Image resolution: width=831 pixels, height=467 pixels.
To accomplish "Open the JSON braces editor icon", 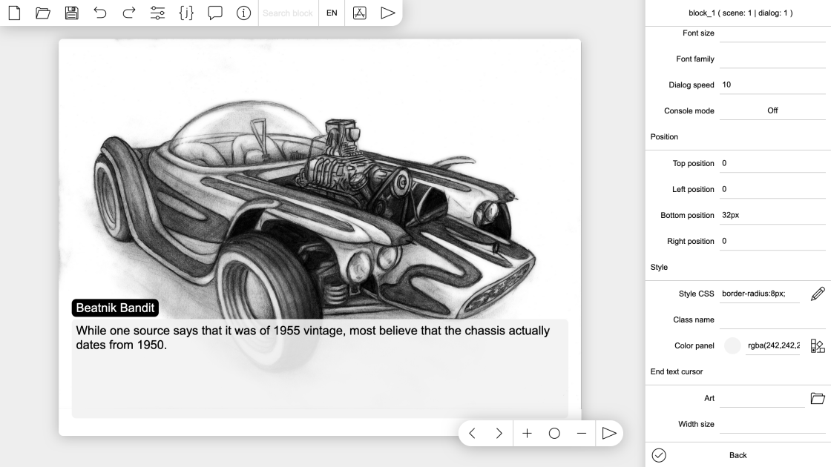I will (x=186, y=13).
